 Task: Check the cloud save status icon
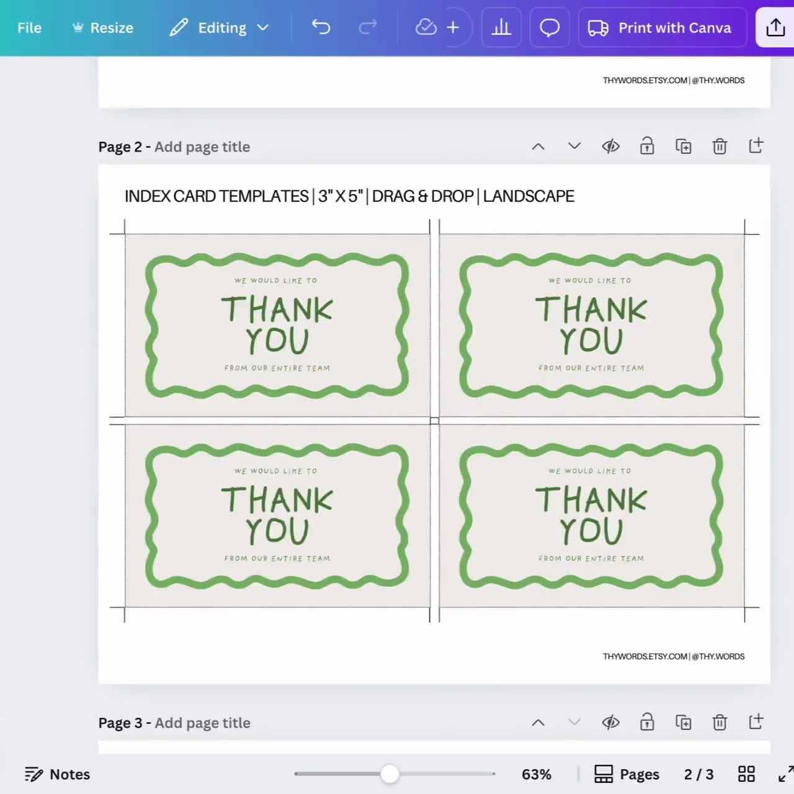pyautogui.click(x=426, y=27)
